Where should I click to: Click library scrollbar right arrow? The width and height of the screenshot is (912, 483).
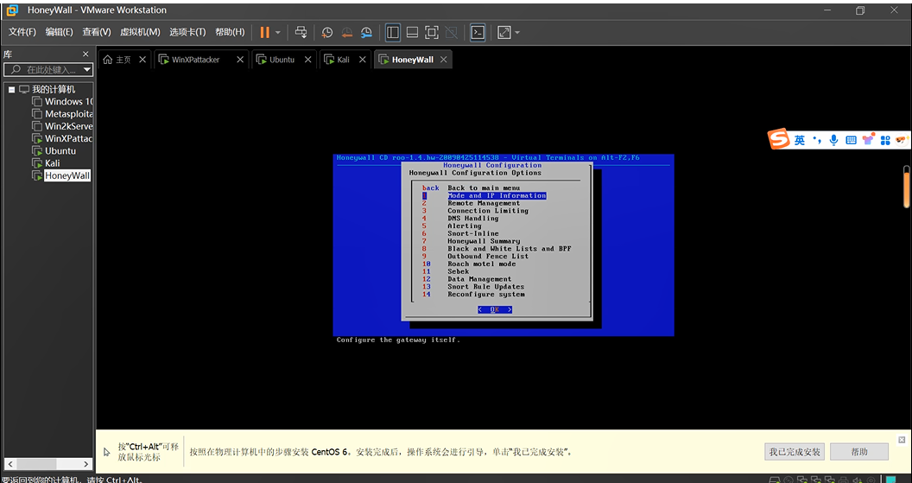[86, 464]
